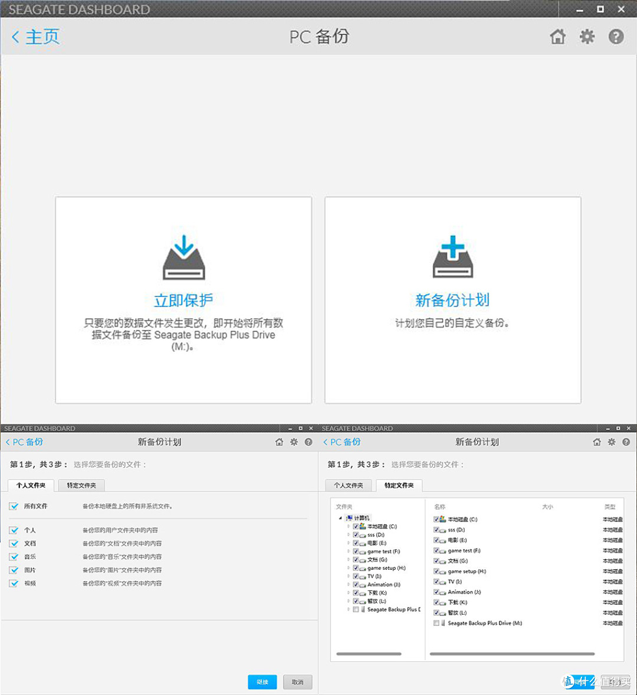
Task: Click horizontal scrollbar under the 名称 list
Action: click(512, 654)
